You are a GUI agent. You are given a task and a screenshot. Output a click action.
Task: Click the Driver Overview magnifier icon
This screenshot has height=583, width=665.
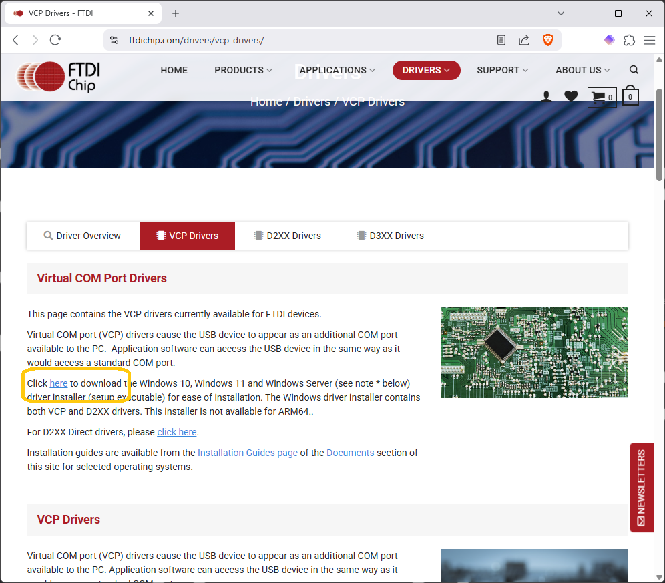[48, 236]
